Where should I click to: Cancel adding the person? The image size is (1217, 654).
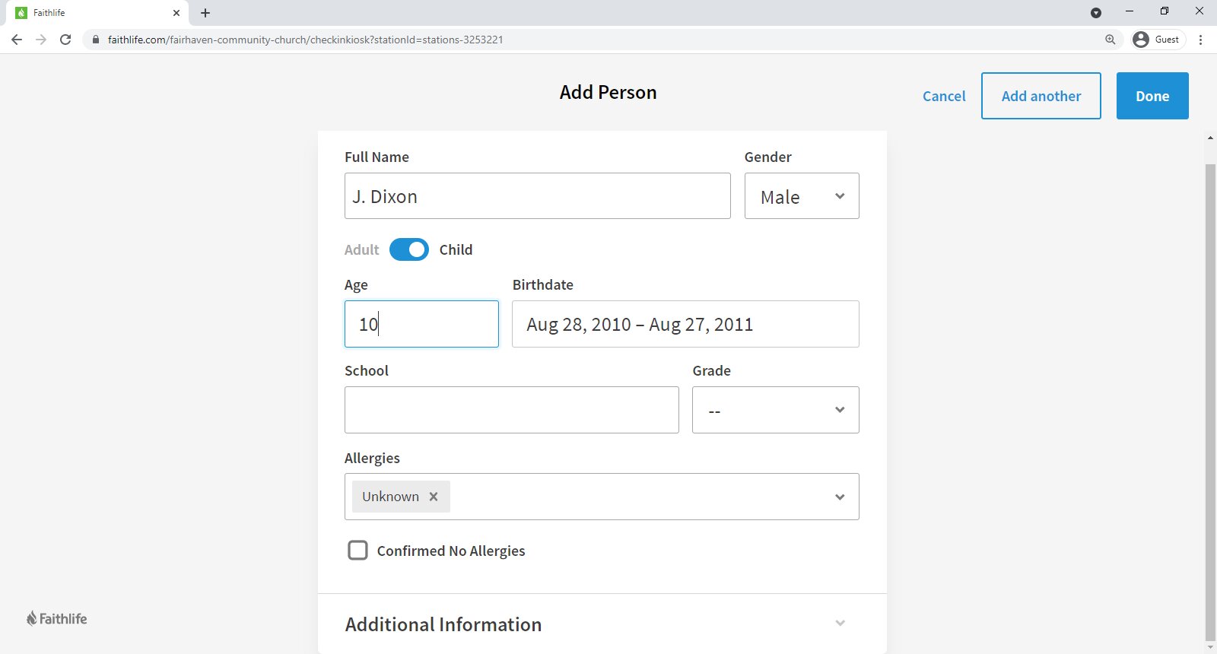click(x=944, y=96)
